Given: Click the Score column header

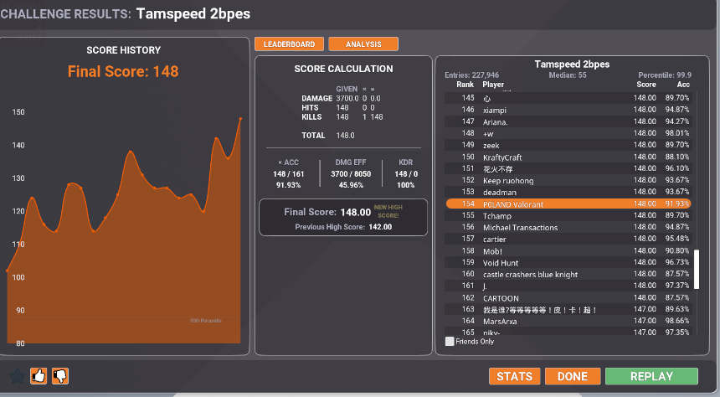Looking at the screenshot, I should pyautogui.click(x=646, y=85).
